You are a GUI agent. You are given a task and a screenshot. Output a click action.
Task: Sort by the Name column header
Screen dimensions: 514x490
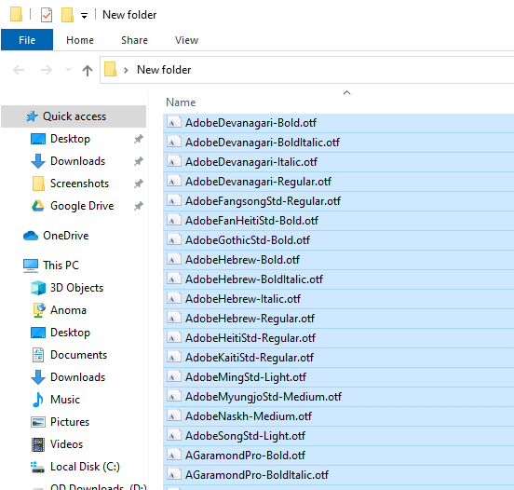click(x=181, y=102)
